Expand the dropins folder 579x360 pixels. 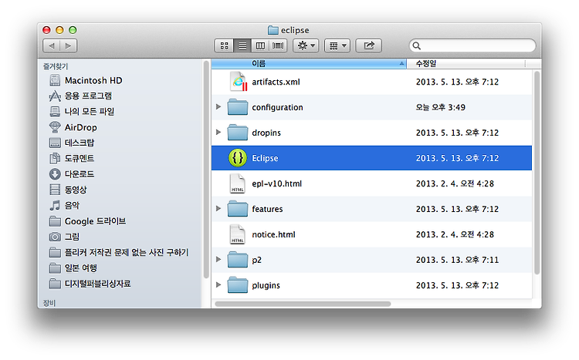(x=218, y=132)
